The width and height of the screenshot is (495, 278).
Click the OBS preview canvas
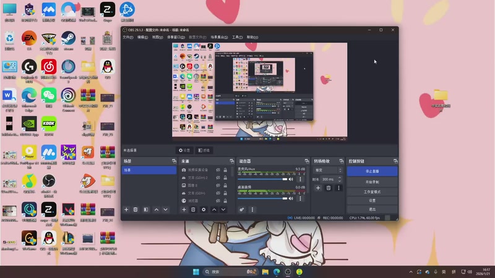click(x=259, y=91)
